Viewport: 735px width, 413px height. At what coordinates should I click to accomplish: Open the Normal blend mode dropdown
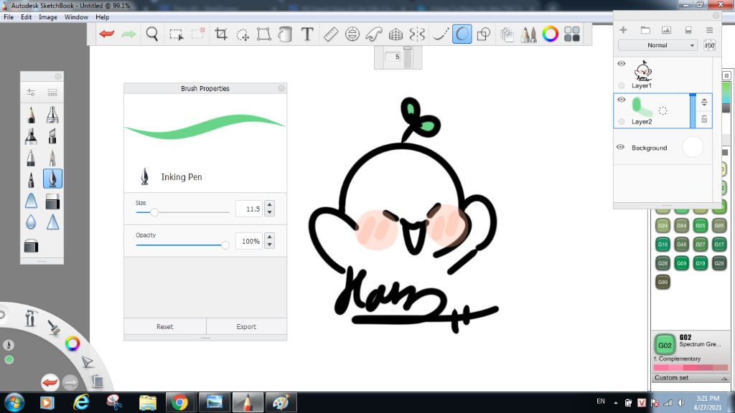[657, 45]
